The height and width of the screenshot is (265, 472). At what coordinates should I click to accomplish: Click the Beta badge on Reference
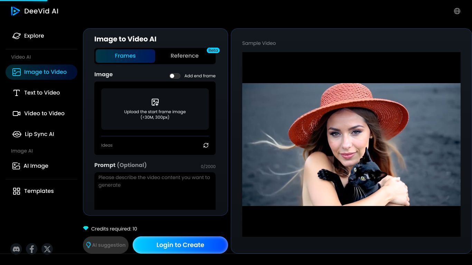click(213, 50)
